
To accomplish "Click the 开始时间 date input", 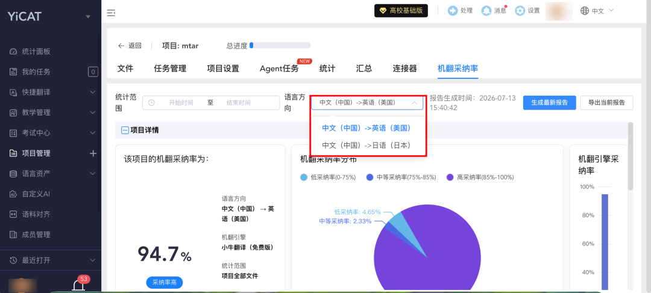I will (x=181, y=102).
